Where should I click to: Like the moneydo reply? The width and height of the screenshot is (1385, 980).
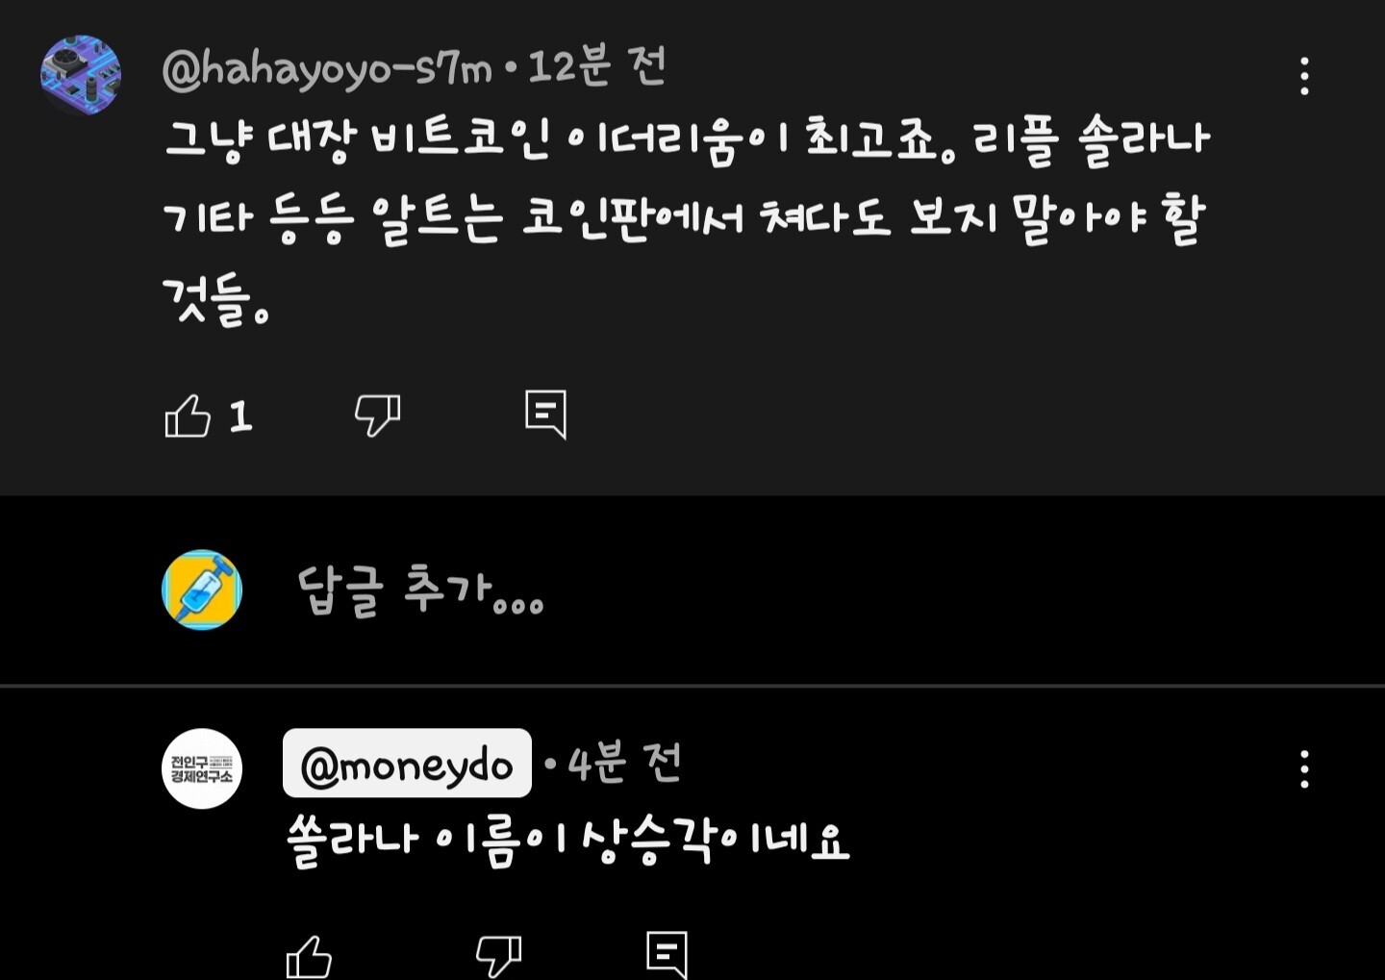point(309,957)
